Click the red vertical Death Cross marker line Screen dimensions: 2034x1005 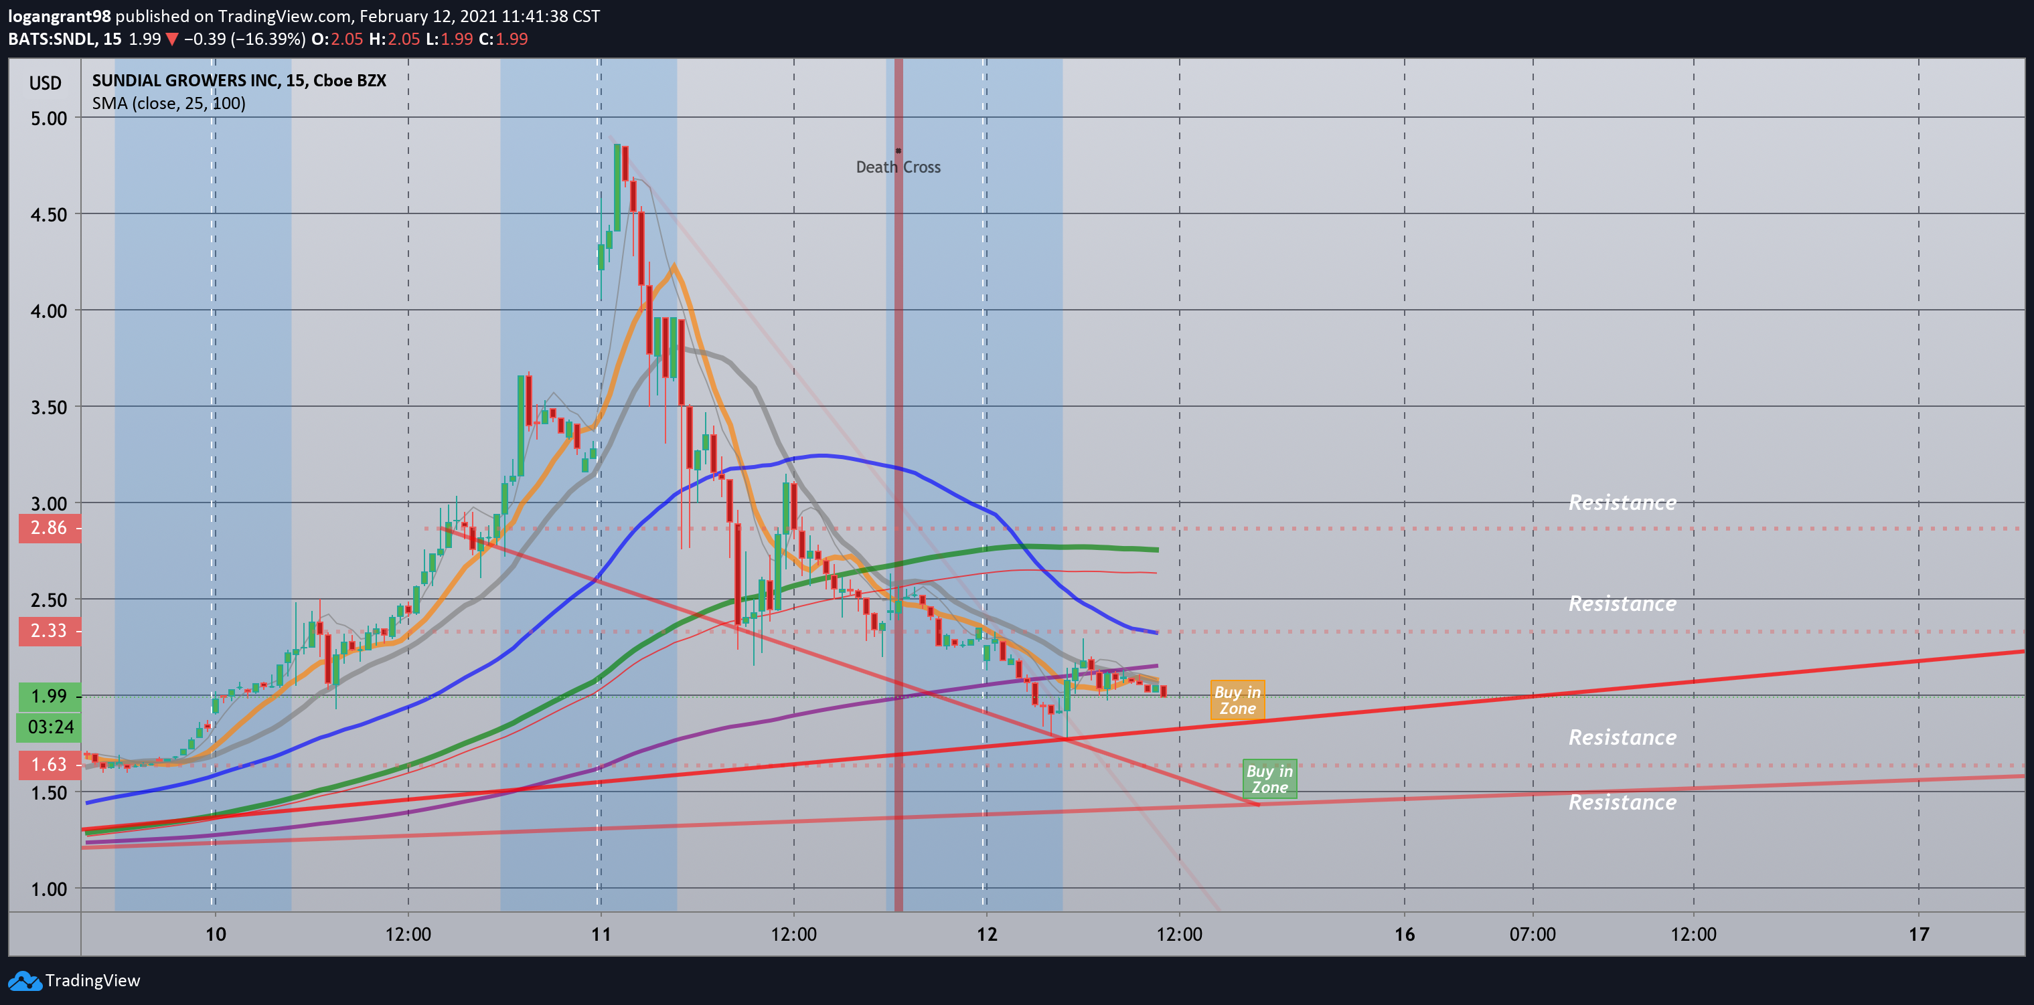tap(898, 485)
